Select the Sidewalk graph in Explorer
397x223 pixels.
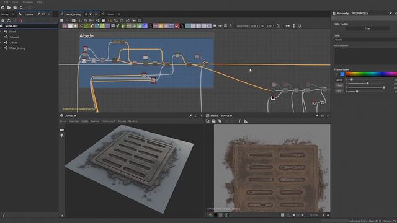[14, 37]
